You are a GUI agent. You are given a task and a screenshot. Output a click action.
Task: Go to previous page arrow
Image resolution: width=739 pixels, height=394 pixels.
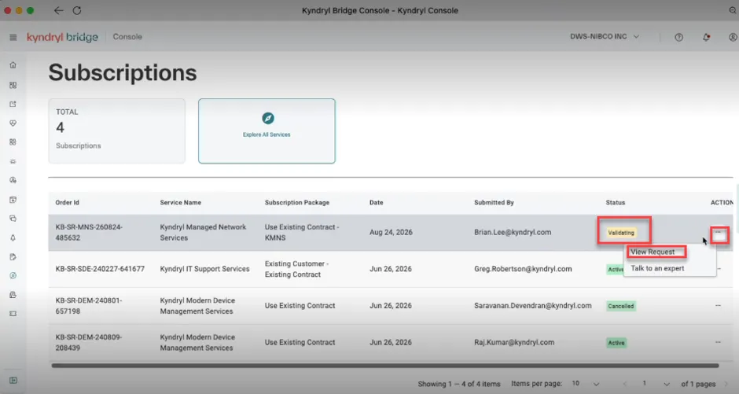[x=625, y=384]
